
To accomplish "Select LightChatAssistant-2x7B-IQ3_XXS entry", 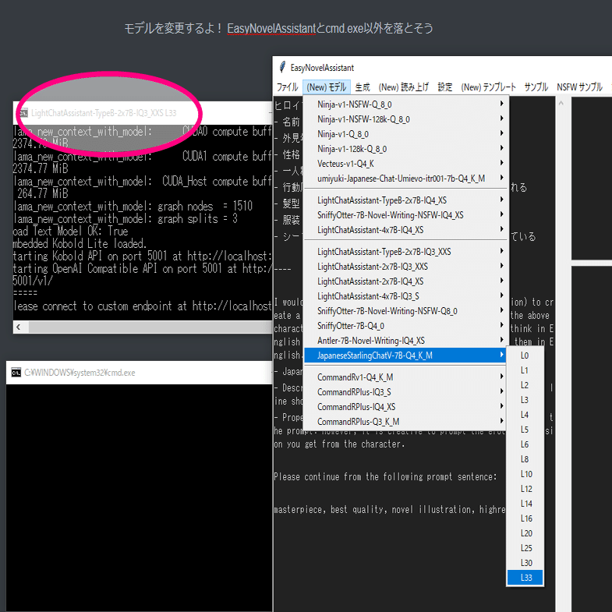I will [406, 267].
